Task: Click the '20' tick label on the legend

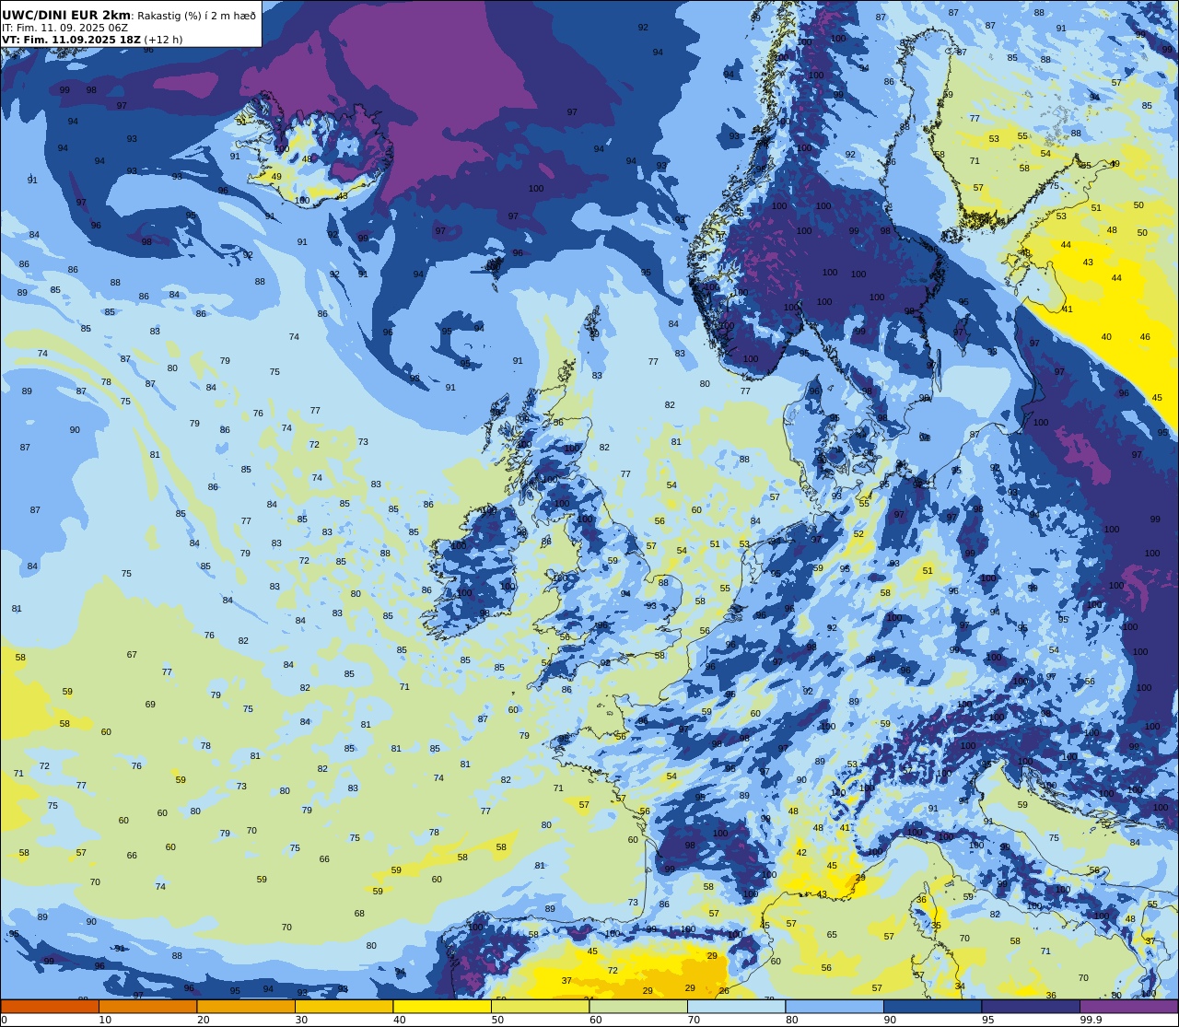Action: point(204,1020)
